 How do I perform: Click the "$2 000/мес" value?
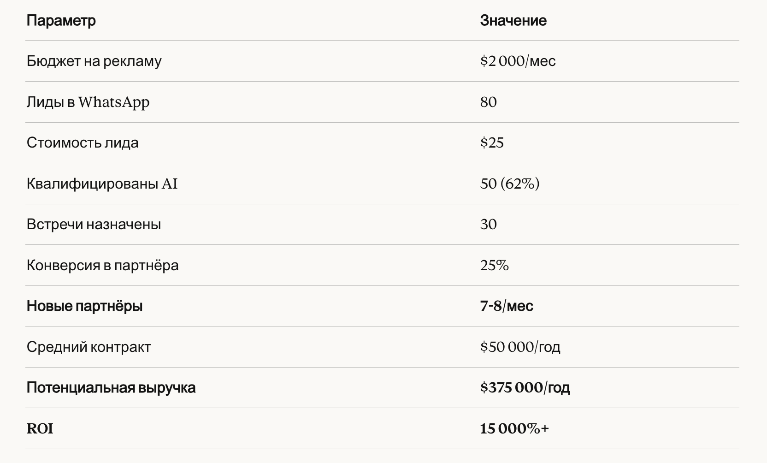(x=518, y=61)
